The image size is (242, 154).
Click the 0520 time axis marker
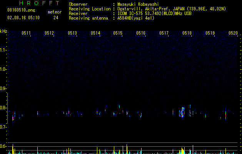(233, 33)
